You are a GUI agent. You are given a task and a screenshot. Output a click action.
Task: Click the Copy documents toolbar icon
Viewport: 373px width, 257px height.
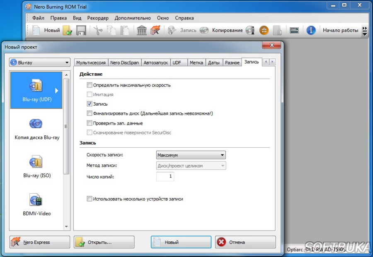[111, 30]
